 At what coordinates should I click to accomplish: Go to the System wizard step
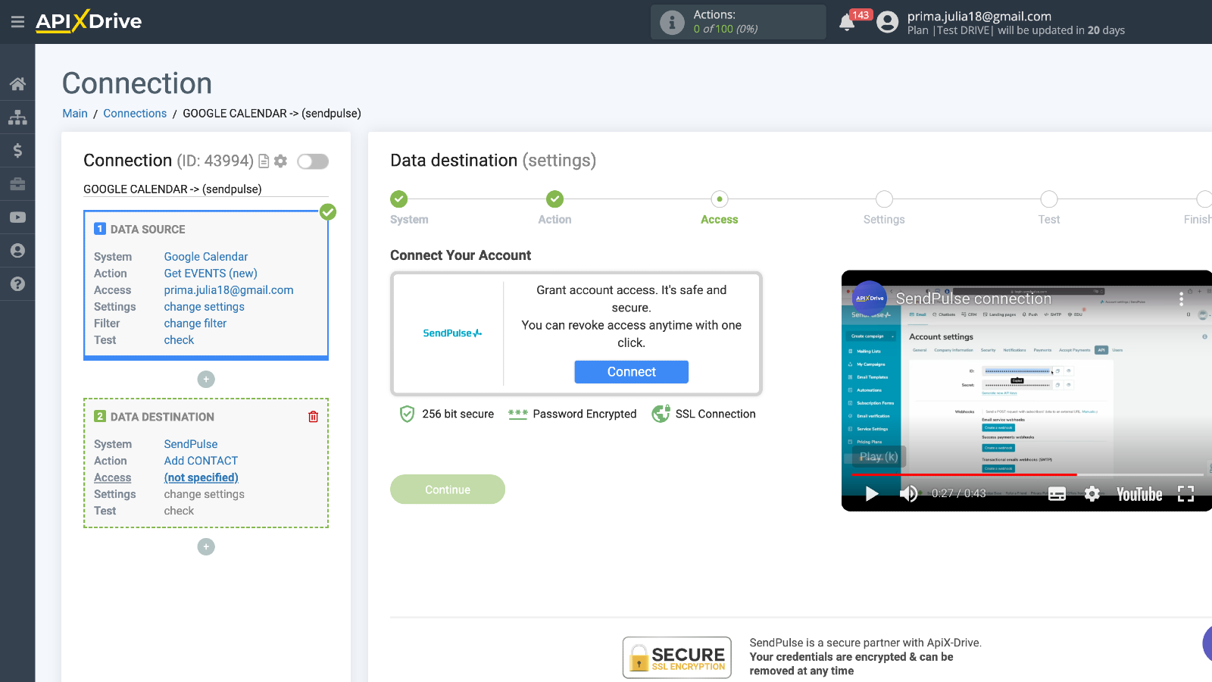point(398,199)
